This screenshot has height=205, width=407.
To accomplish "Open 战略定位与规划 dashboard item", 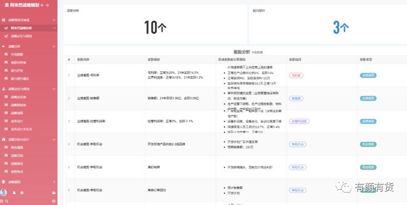I will [x=21, y=36].
